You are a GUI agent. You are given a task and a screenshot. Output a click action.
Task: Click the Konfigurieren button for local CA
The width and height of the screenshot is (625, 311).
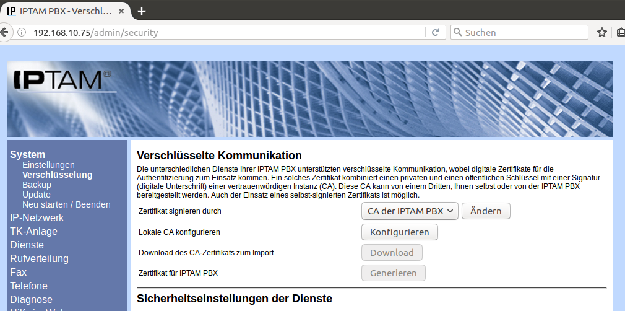[x=399, y=232]
